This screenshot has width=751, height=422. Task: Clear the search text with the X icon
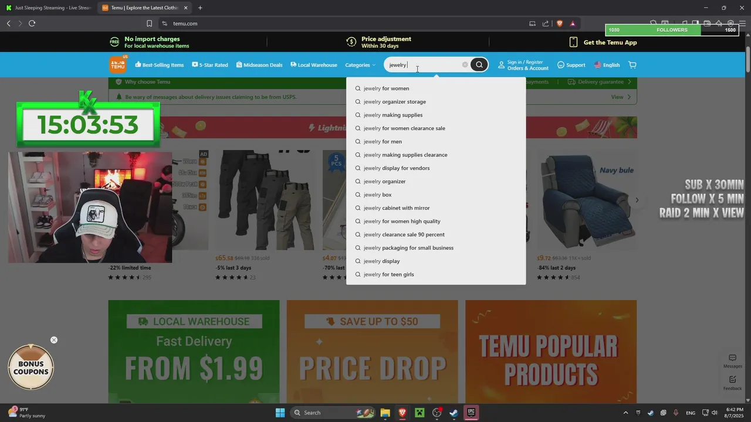(465, 64)
